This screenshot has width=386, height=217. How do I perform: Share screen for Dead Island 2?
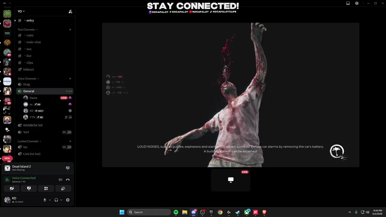[x=68, y=168]
